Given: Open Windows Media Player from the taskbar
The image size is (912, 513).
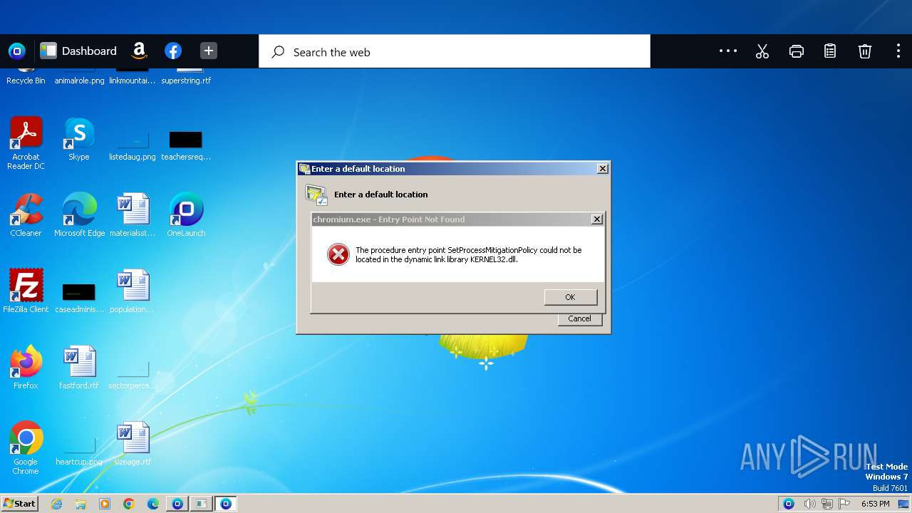Looking at the screenshot, I should pyautogui.click(x=105, y=504).
